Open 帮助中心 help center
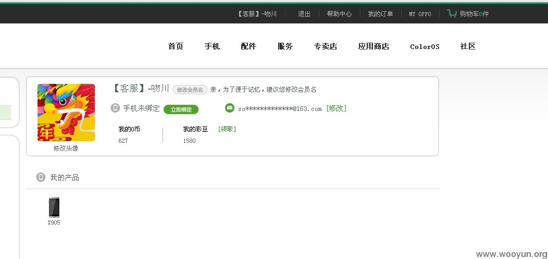The height and width of the screenshot is (259, 548). click(x=339, y=14)
